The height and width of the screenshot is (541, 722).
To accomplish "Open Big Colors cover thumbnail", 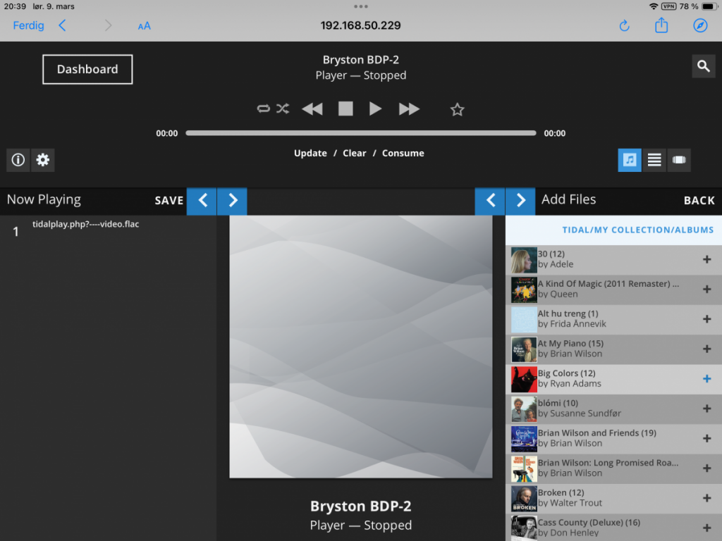I will pyautogui.click(x=524, y=379).
